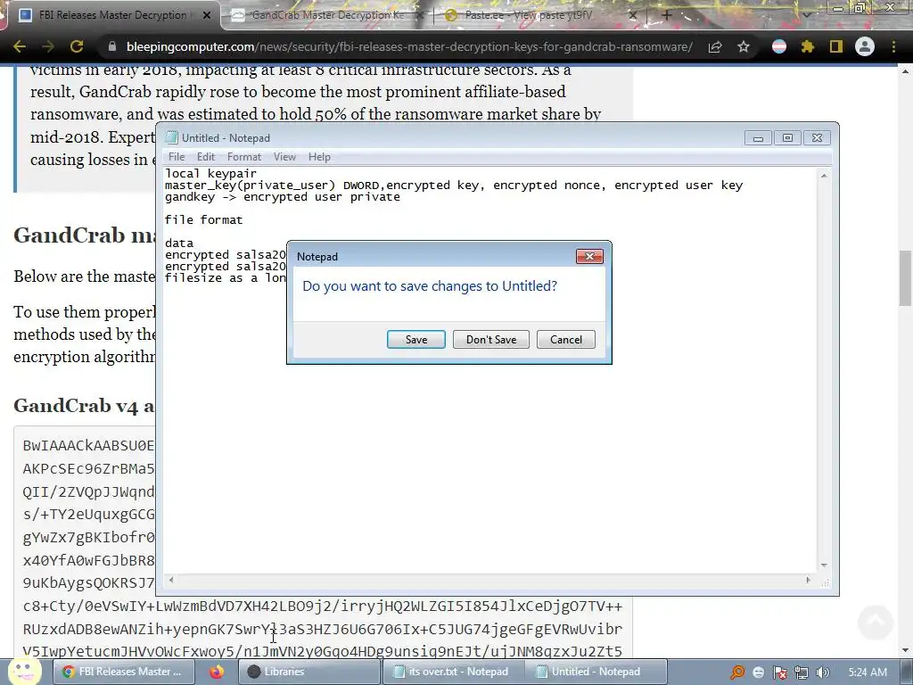Click the 'GandCrab v4 a' heading
This screenshot has width=913, height=685.
pyautogui.click(x=84, y=405)
